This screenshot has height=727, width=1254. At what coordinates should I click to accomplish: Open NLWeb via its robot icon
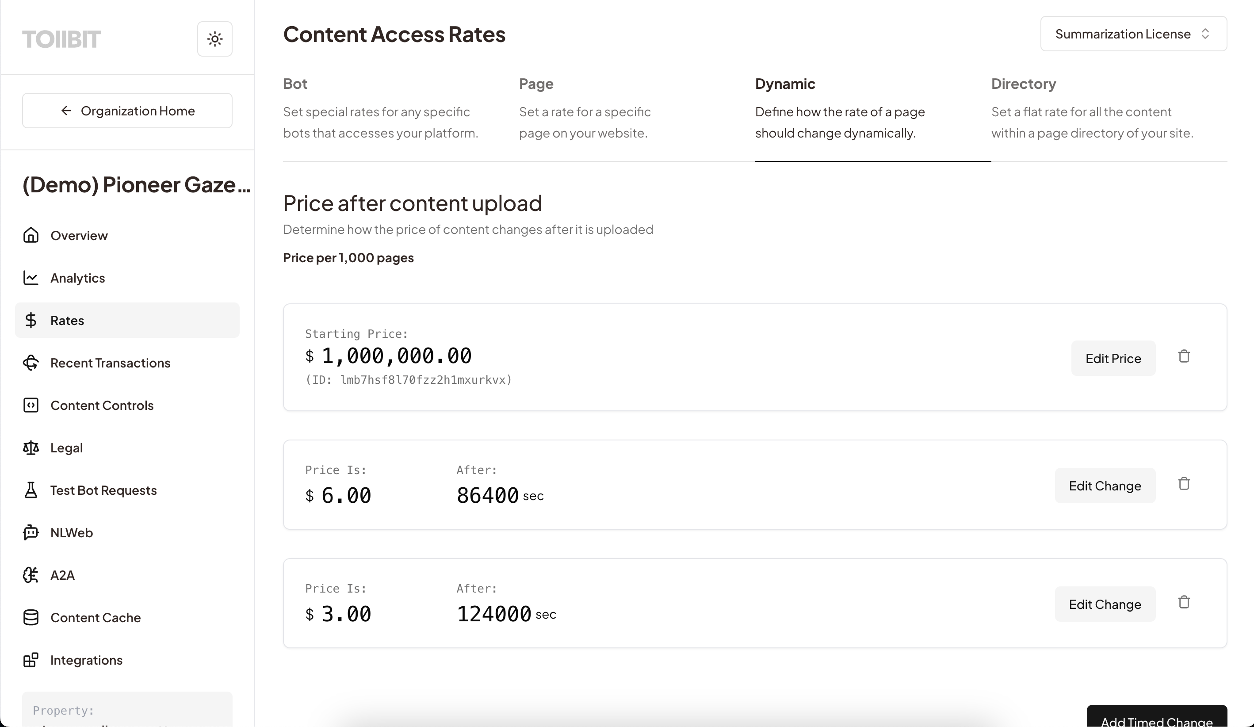point(31,532)
